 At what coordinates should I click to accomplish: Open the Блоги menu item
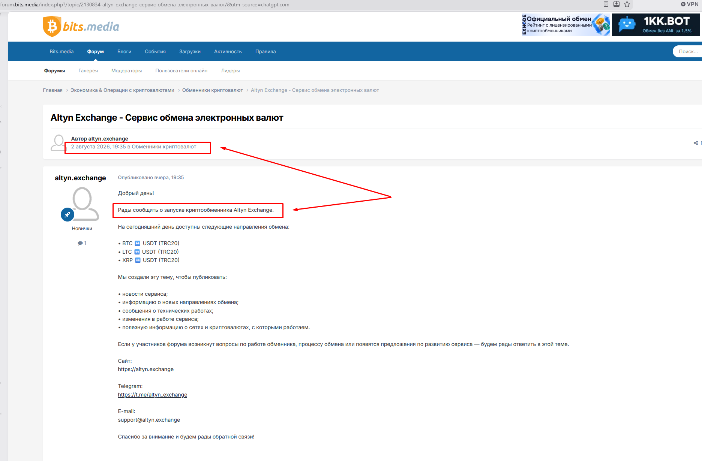click(124, 52)
